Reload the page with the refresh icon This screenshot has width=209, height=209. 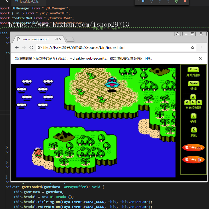click(31, 48)
